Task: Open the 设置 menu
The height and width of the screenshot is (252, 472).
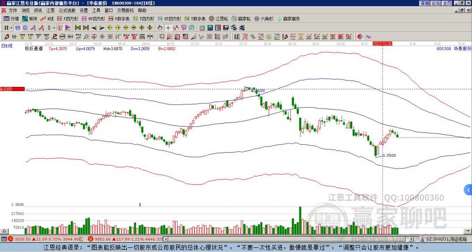Action: [84, 11]
